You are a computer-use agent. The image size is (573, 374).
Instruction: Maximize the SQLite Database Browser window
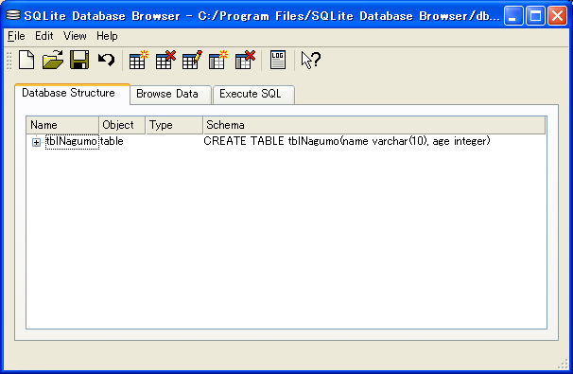coord(535,16)
